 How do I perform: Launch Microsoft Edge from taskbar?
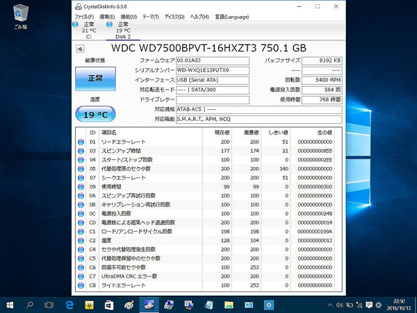click(69, 305)
